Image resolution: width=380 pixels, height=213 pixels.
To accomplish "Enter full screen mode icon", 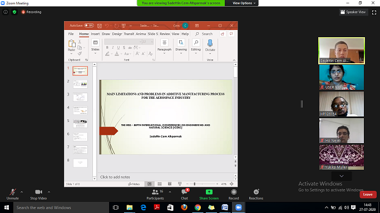I will click(374, 12).
